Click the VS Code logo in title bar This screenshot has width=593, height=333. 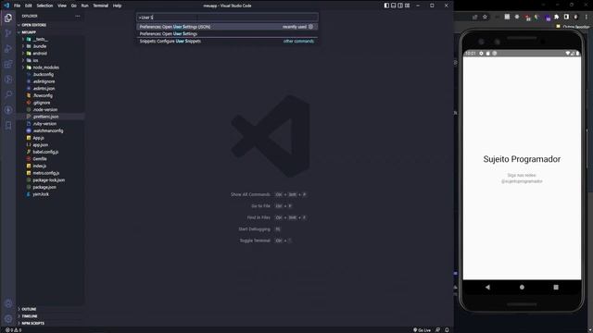pos(6,6)
